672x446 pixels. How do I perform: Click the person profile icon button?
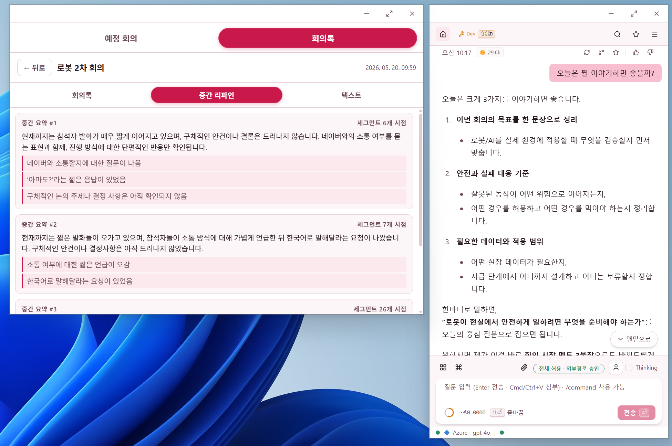tap(616, 367)
